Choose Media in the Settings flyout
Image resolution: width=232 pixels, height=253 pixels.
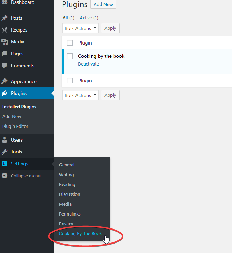[x=65, y=204]
